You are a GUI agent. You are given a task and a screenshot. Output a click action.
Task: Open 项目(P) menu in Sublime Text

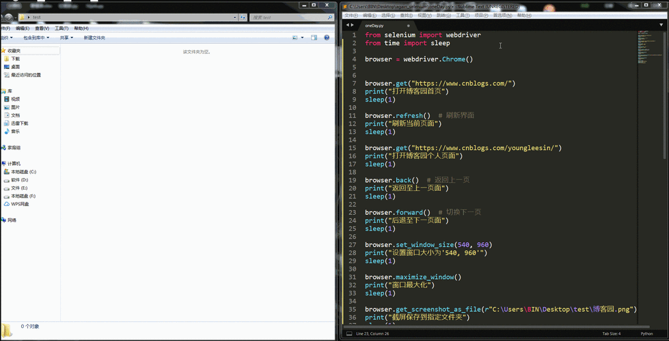coord(481,15)
